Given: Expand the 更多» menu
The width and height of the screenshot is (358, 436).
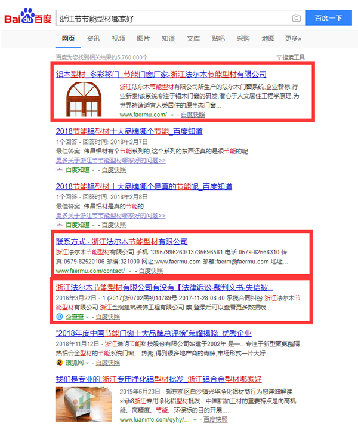Looking at the screenshot, I should [x=294, y=38].
